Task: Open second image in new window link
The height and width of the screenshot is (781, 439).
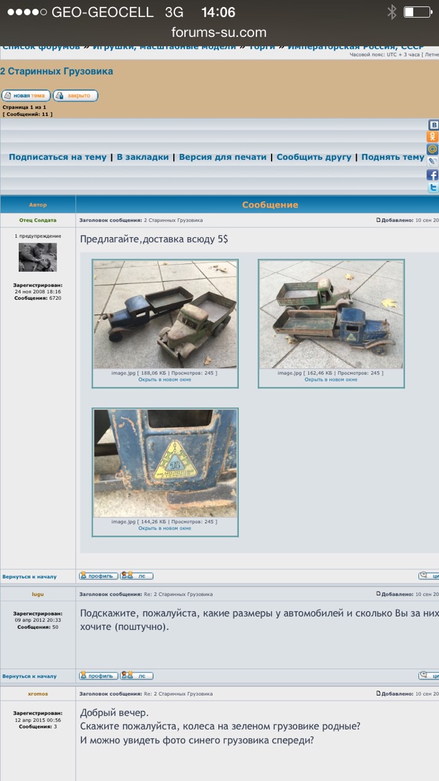Action: [x=331, y=380]
